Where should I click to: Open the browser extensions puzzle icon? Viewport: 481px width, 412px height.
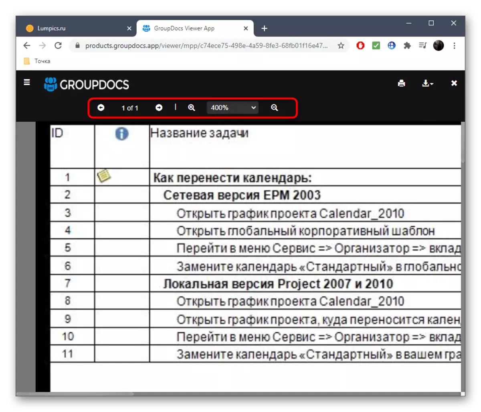(x=407, y=45)
